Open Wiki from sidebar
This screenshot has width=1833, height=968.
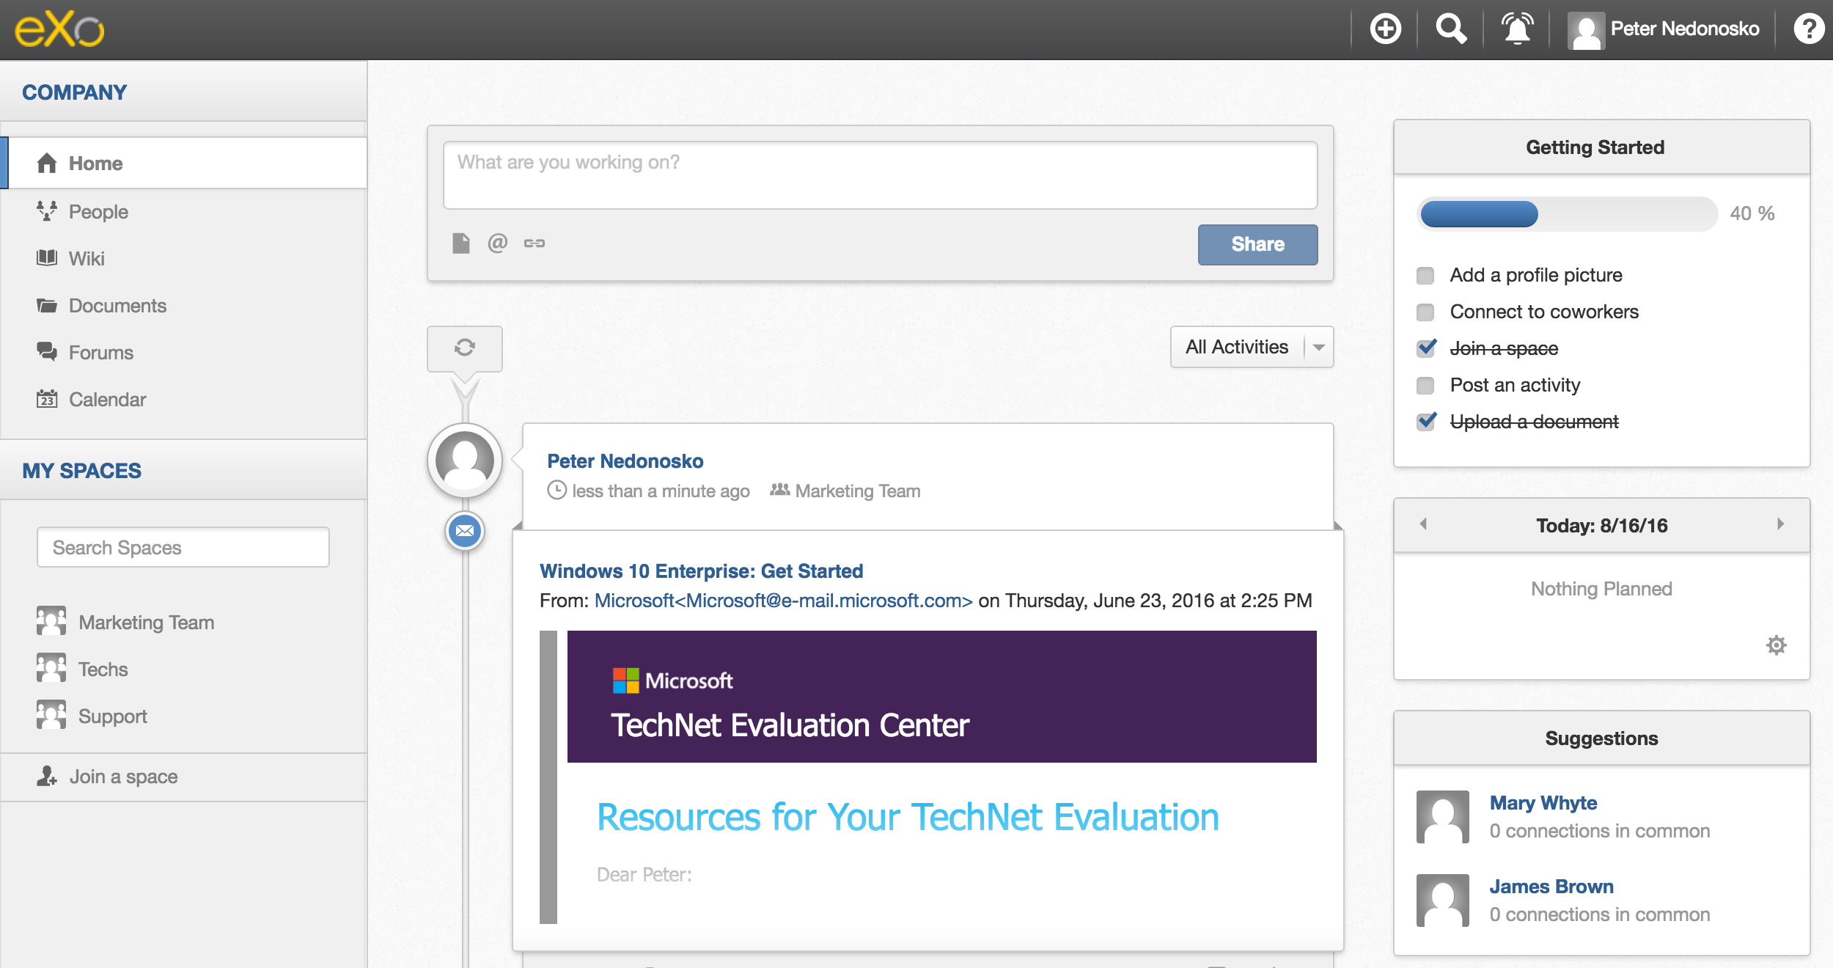click(x=87, y=259)
